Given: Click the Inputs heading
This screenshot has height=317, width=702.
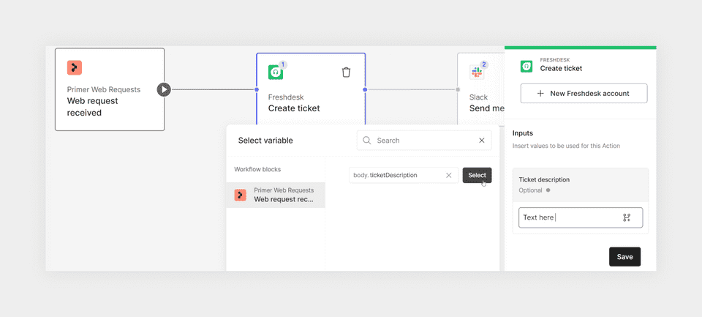Looking at the screenshot, I should [x=523, y=133].
